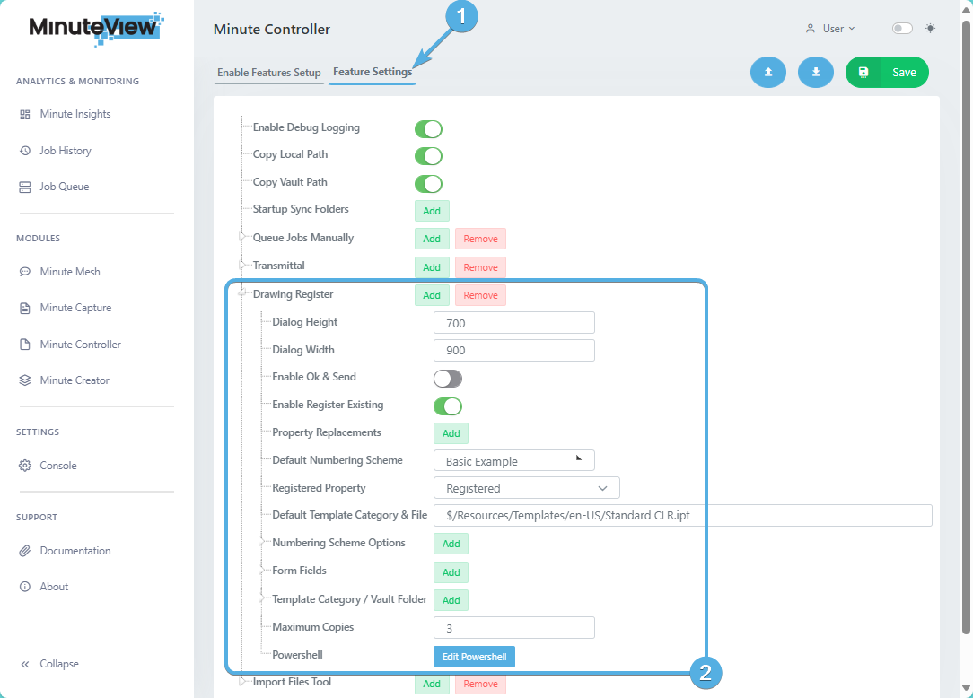Click the Maximum Copies input field
The image size is (973, 698).
click(x=513, y=627)
